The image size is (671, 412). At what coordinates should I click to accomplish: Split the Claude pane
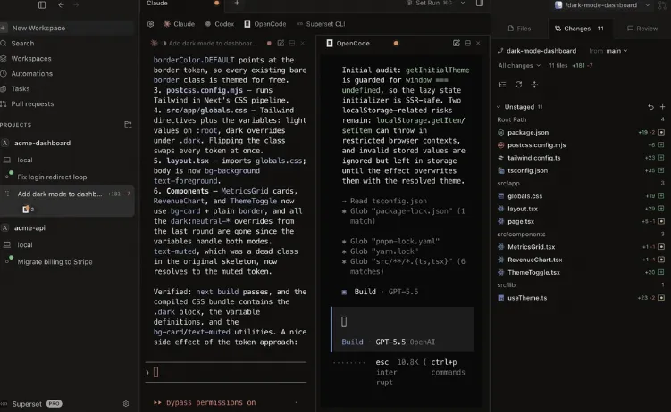(x=292, y=43)
